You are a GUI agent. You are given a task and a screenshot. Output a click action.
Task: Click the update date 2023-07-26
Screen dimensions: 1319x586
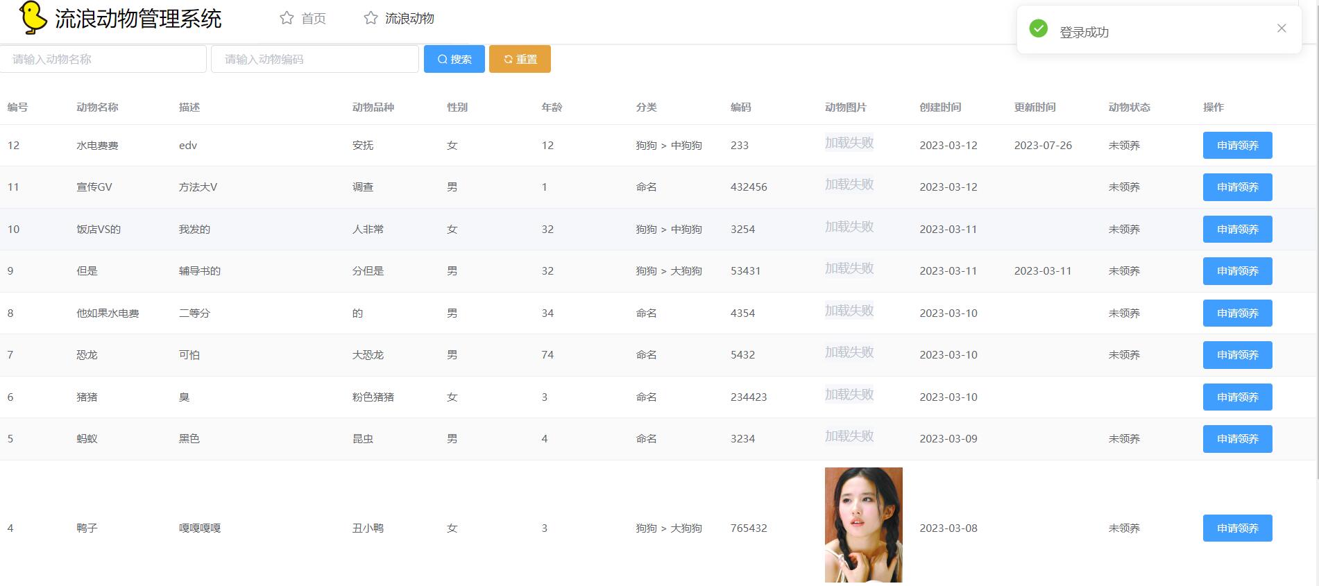pyautogui.click(x=1043, y=146)
